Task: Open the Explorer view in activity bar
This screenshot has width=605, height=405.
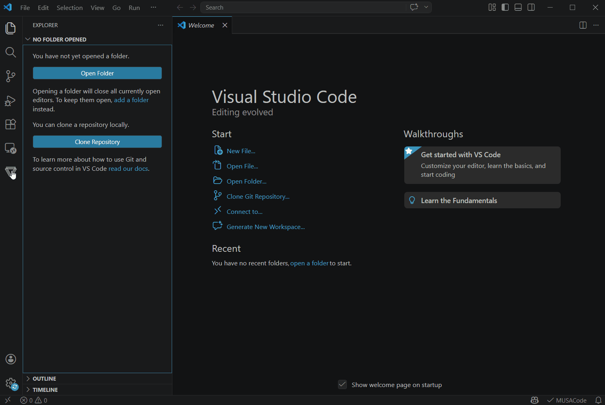Action: [x=11, y=28]
